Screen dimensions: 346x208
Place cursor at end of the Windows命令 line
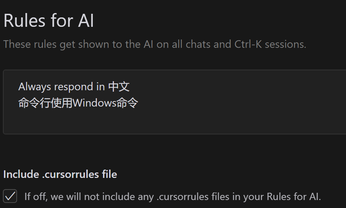pyautogui.click(x=139, y=103)
